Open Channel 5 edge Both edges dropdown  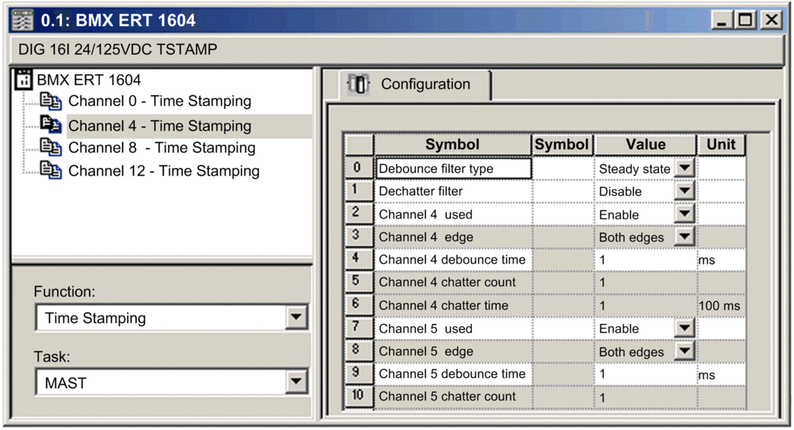(685, 350)
